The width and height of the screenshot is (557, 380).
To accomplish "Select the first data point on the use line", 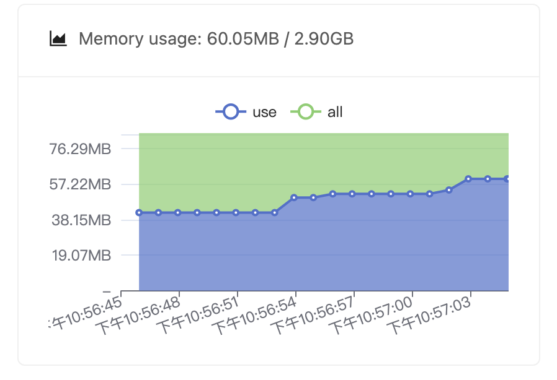I will click(139, 213).
